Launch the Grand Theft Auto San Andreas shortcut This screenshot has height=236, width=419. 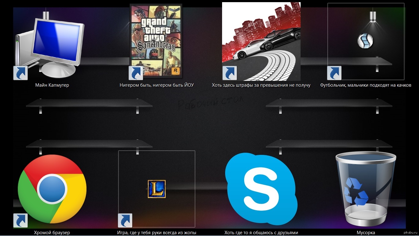coord(156,41)
